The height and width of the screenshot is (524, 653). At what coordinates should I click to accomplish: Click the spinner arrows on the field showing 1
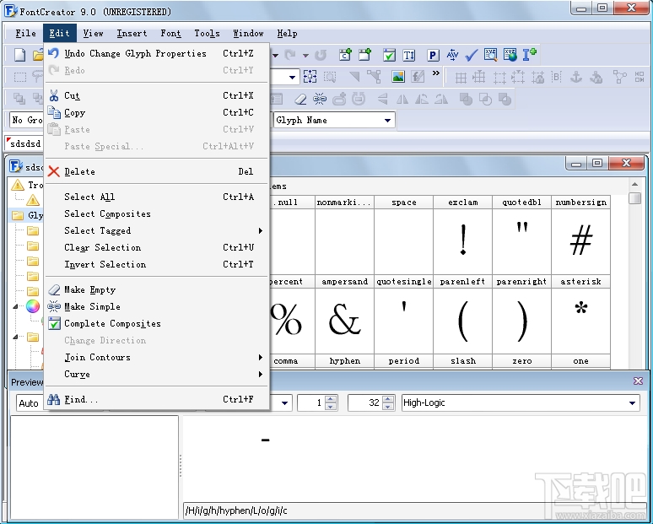tap(331, 402)
